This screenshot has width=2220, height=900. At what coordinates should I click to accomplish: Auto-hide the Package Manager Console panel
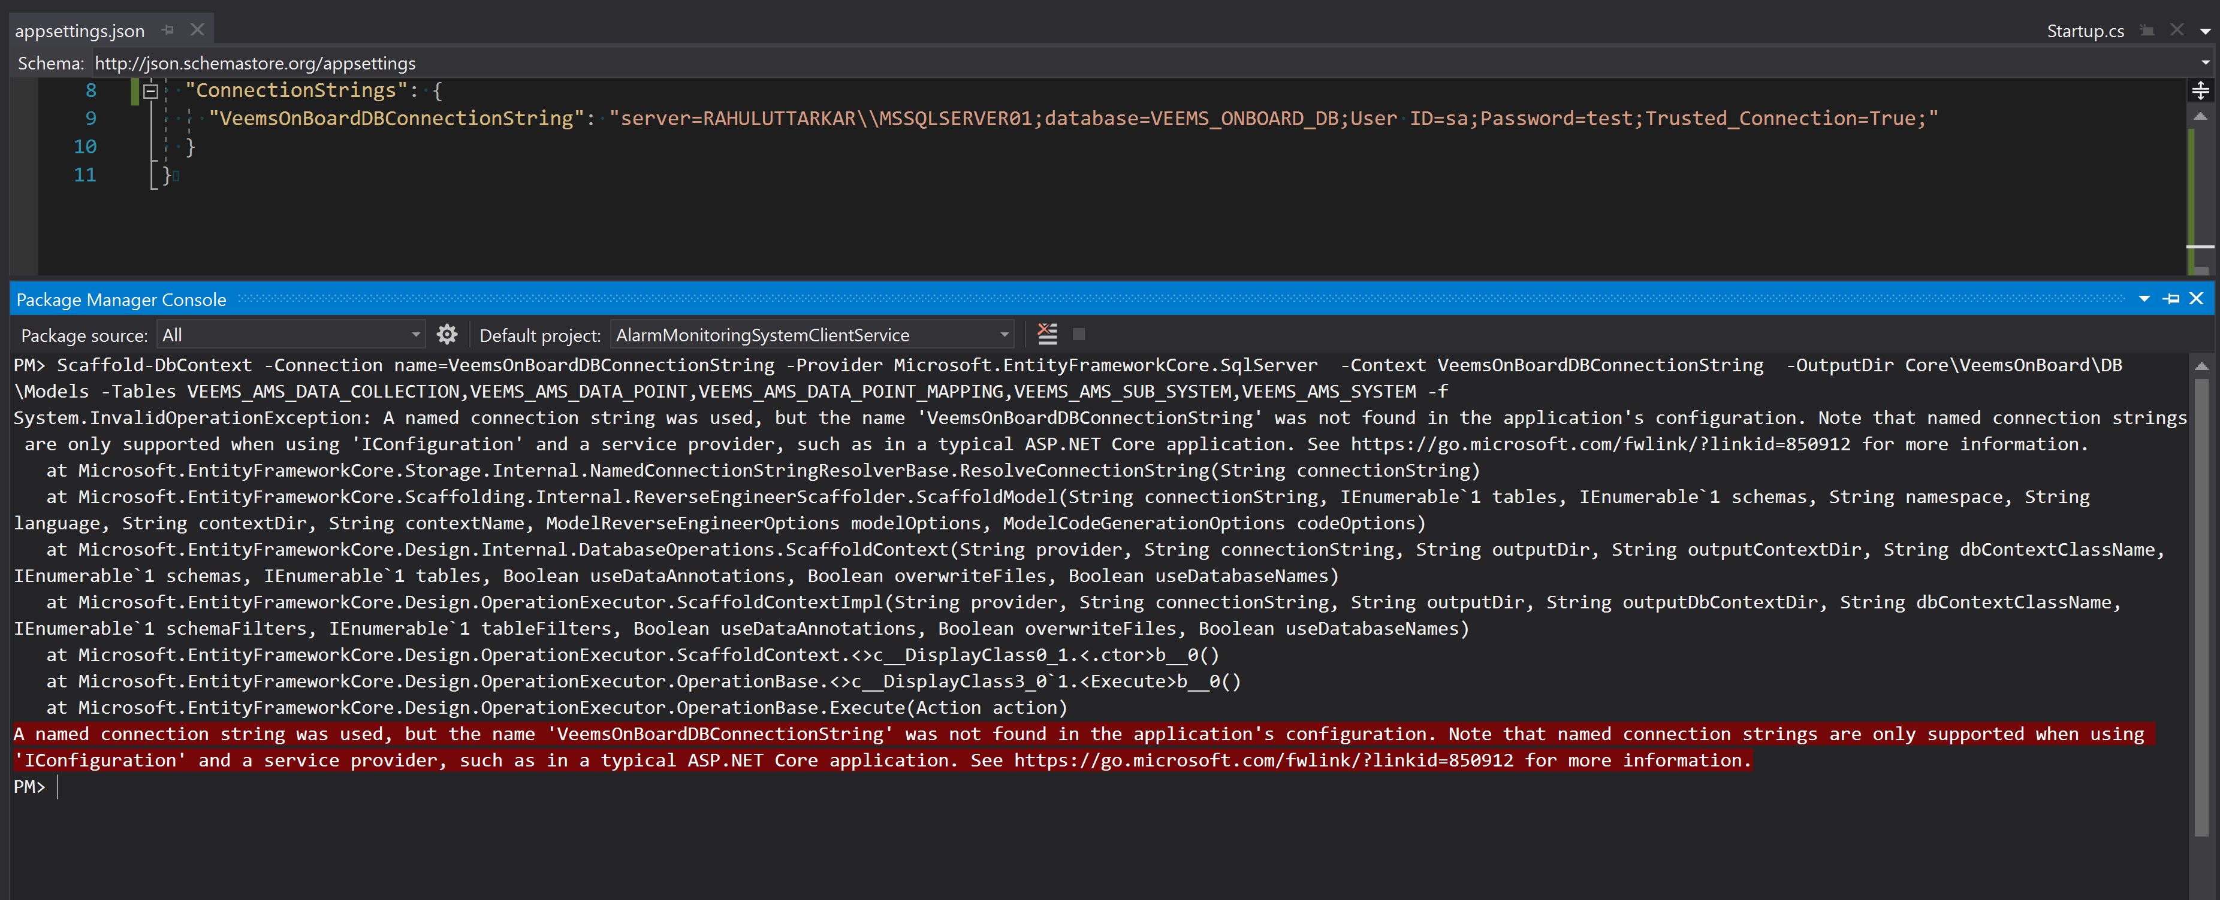[2171, 299]
